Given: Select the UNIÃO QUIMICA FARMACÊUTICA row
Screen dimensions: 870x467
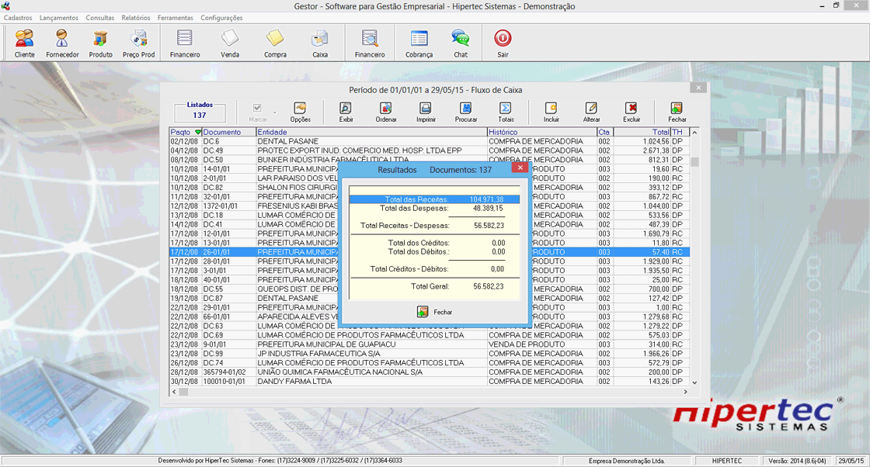Looking at the screenshot, I should click(x=429, y=372).
